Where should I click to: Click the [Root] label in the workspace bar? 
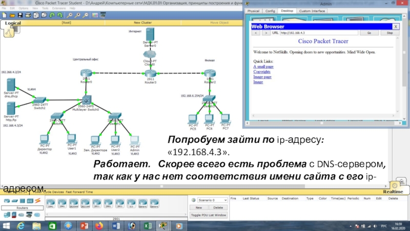[x=66, y=23]
